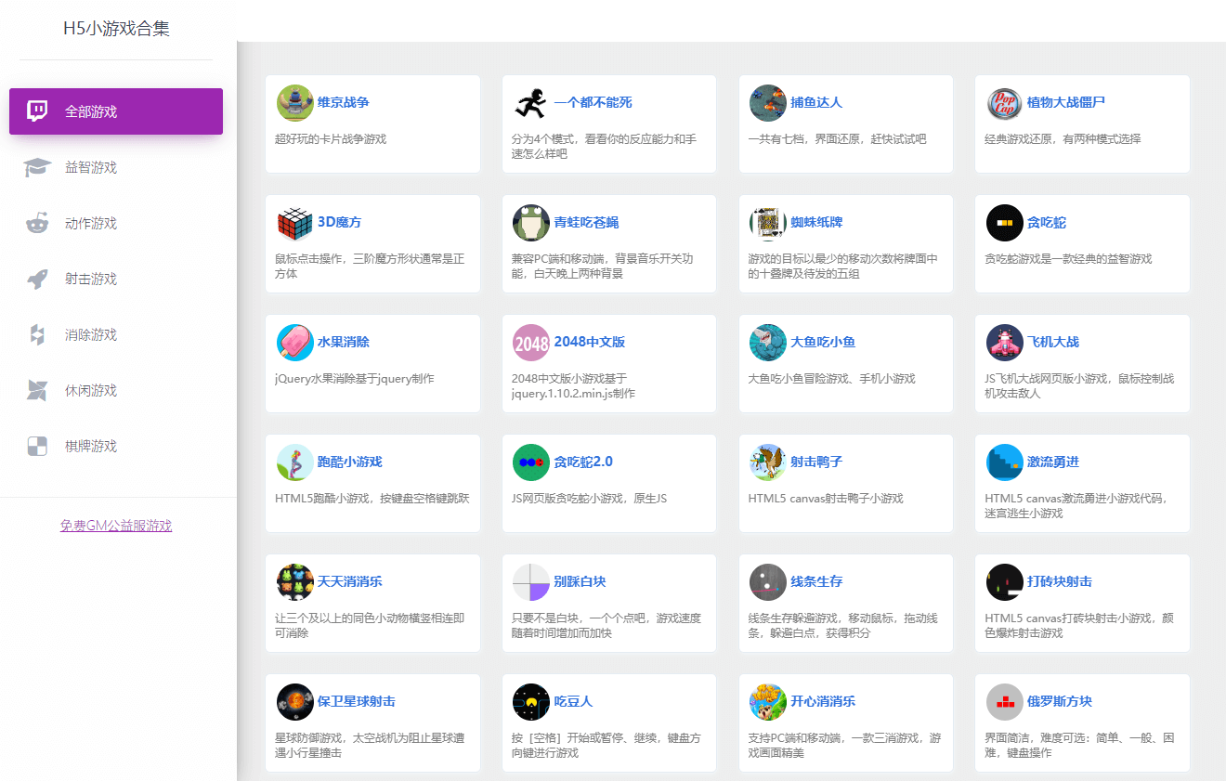Screen dimensions: 1226x781
Task: Click the 俄罗斯方块 tetris icon
Action: point(1004,702)
